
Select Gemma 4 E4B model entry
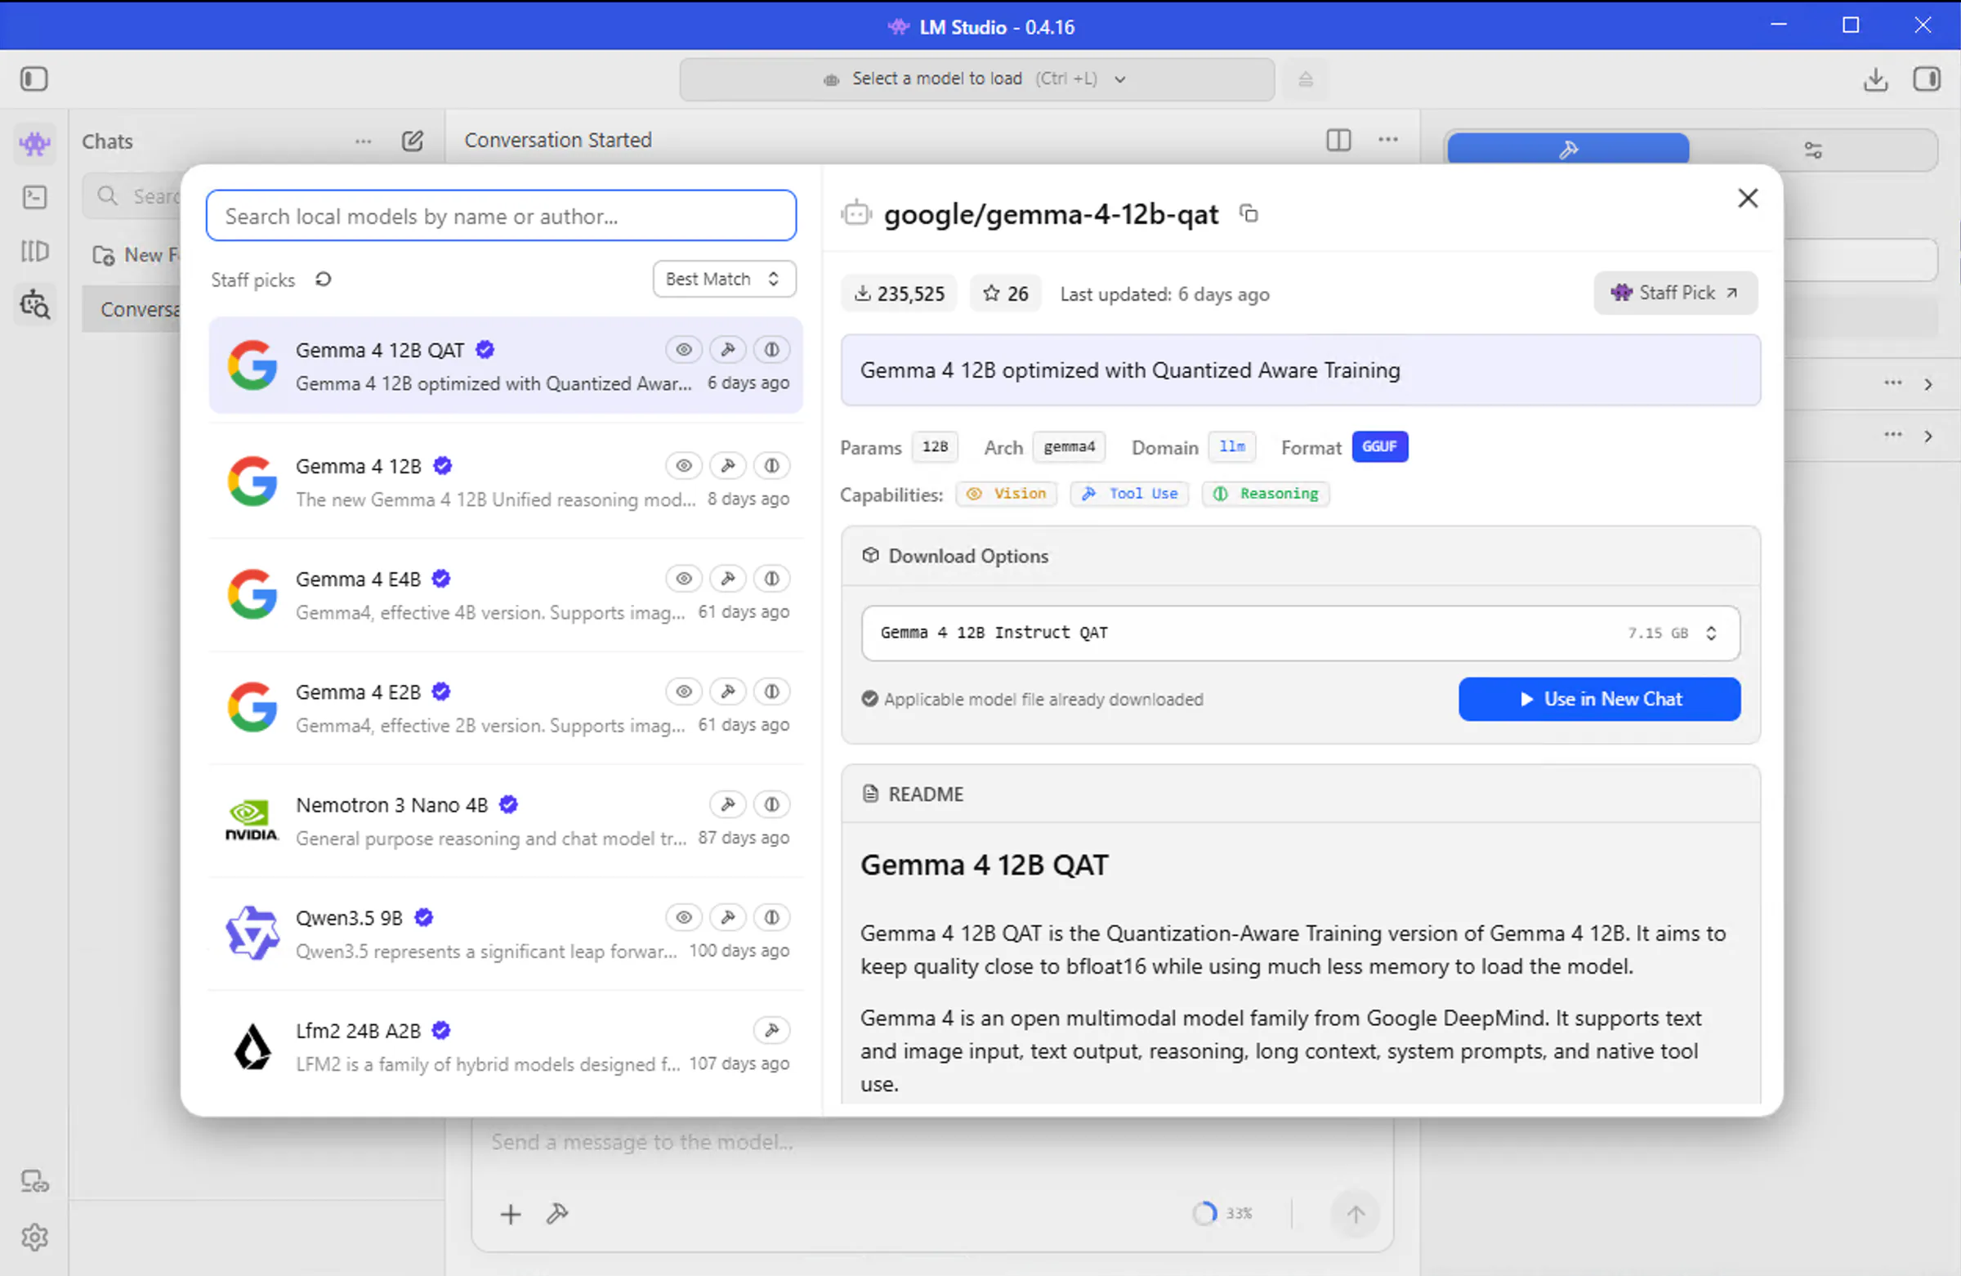pos(506,594)
